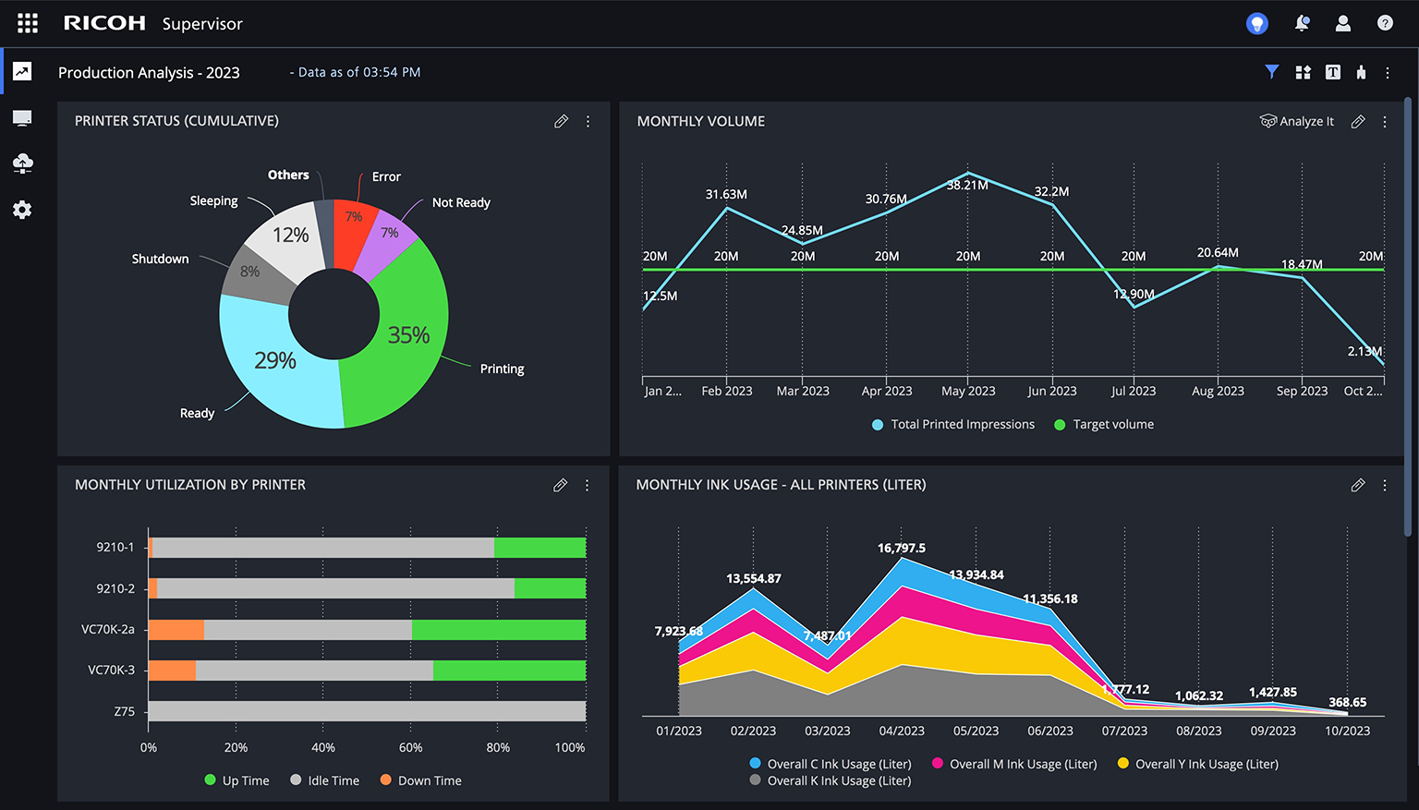Open the Analytics panel in the left sidebar
Screen dimensions: 1419x810
click(x=21, y=71)
